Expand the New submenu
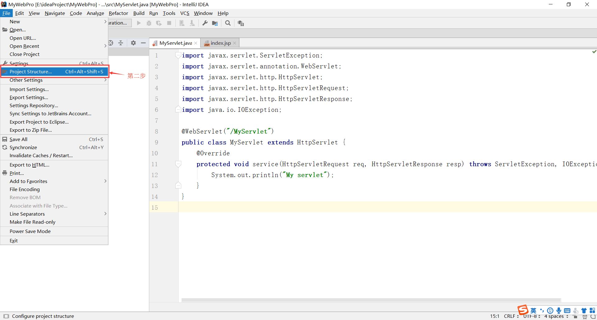Viewport: 597px width, 320px height. coord(54,21)
